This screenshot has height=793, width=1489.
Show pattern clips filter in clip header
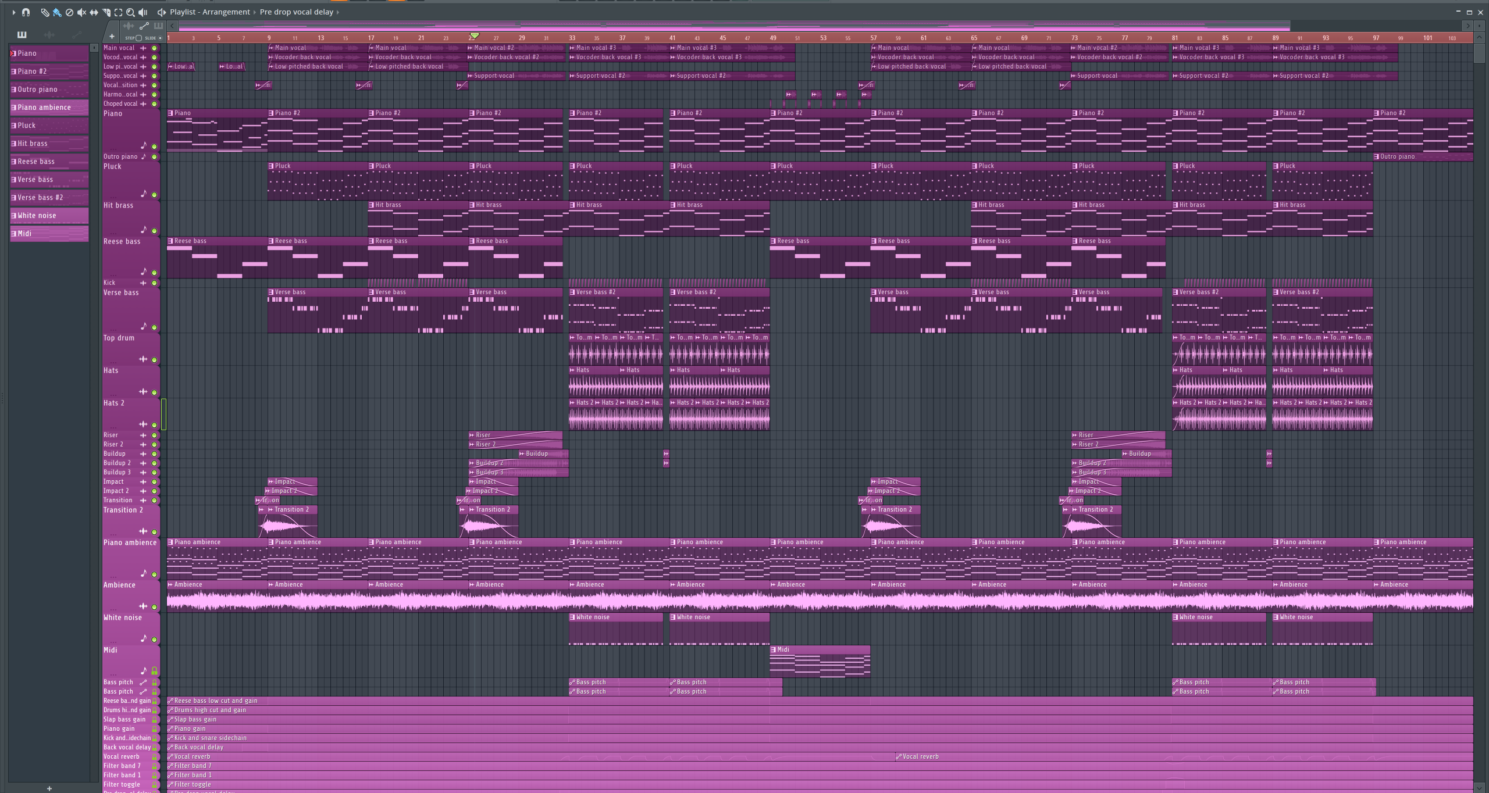[158, 26]
